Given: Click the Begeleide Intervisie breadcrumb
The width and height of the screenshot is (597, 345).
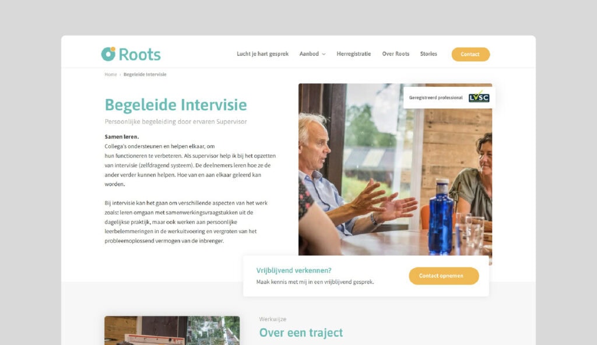Looking at the screenshot, I should [145, 74].
